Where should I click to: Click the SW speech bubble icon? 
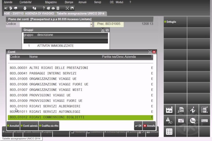tap(193, 121)
